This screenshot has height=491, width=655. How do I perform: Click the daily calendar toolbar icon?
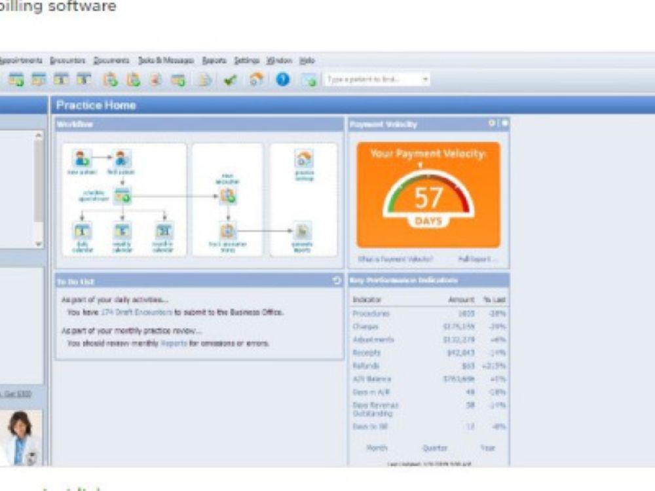[62, 79]
